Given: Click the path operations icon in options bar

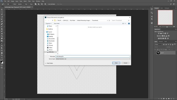Looking at the screenshot, I should coord(36,4).
